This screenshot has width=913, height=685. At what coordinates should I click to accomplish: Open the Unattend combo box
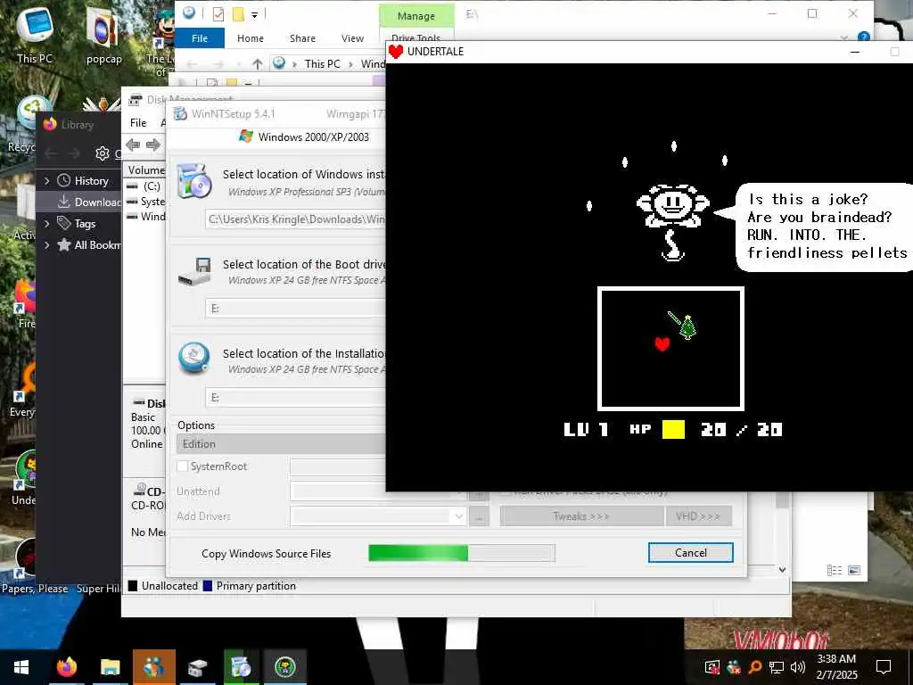pos(378,491)
